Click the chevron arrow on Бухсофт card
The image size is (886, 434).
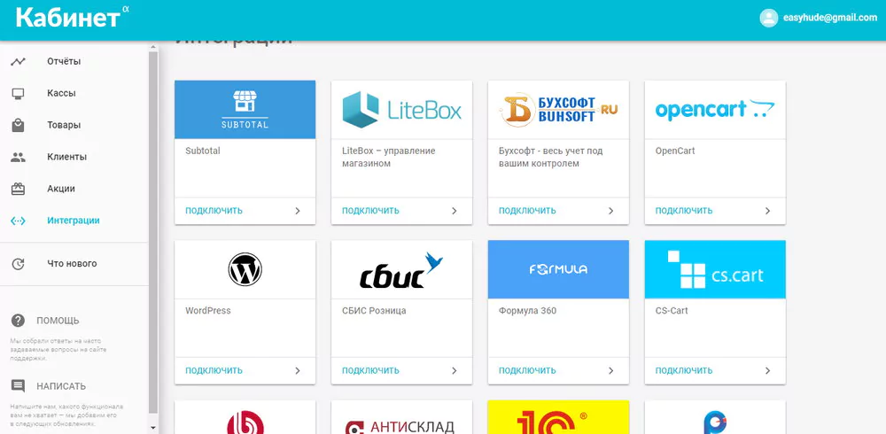610,211
